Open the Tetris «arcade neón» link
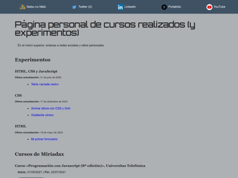238x178 pixels. coord(45,84)
